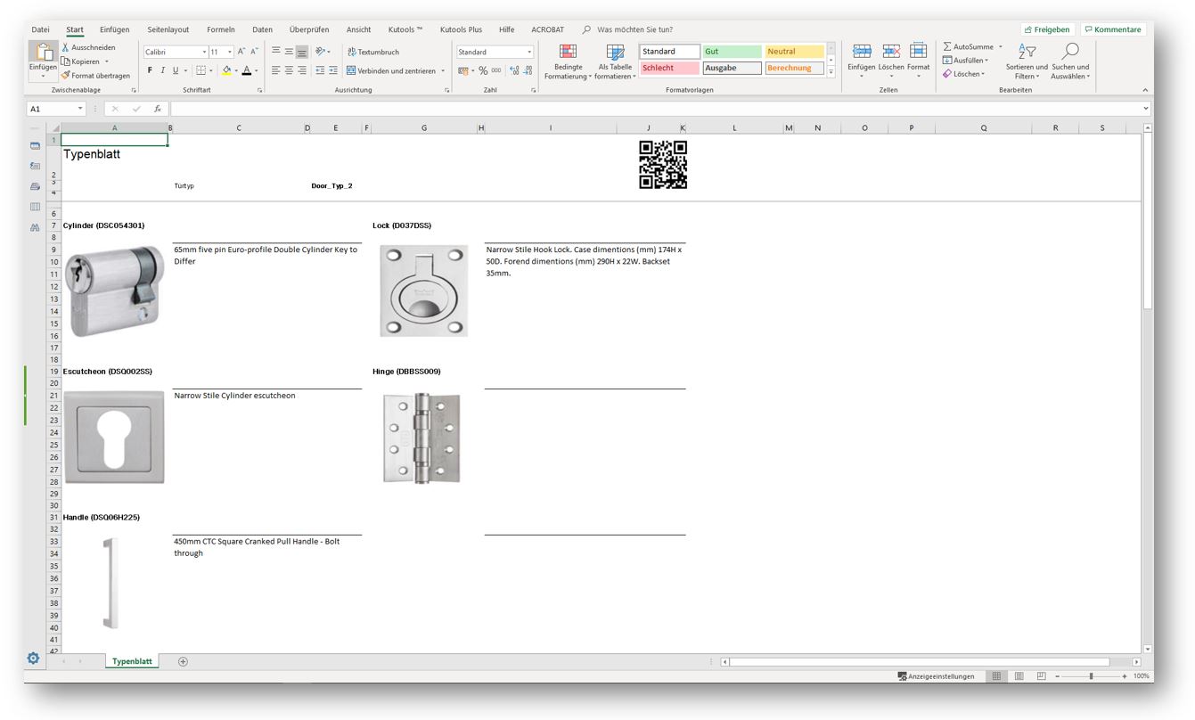Open Sortieren und Filtern
Viewport: 1195px width, 720px height.
tap(1027, 61)
